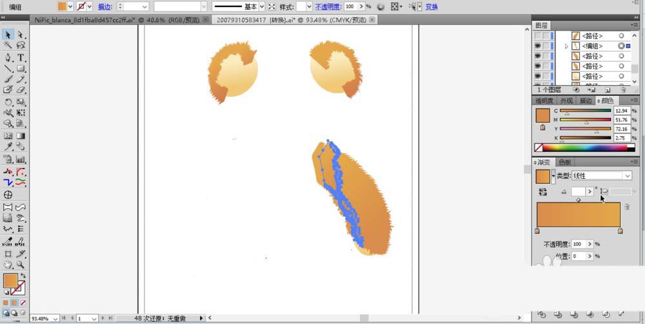Open the gradient 类型 dropdown
Viewport: 645px width, 324px height.
[628, 176]
